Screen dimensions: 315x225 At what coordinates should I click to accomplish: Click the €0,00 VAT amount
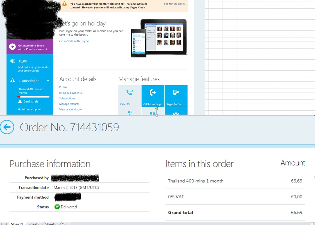(x=296, y=197)
